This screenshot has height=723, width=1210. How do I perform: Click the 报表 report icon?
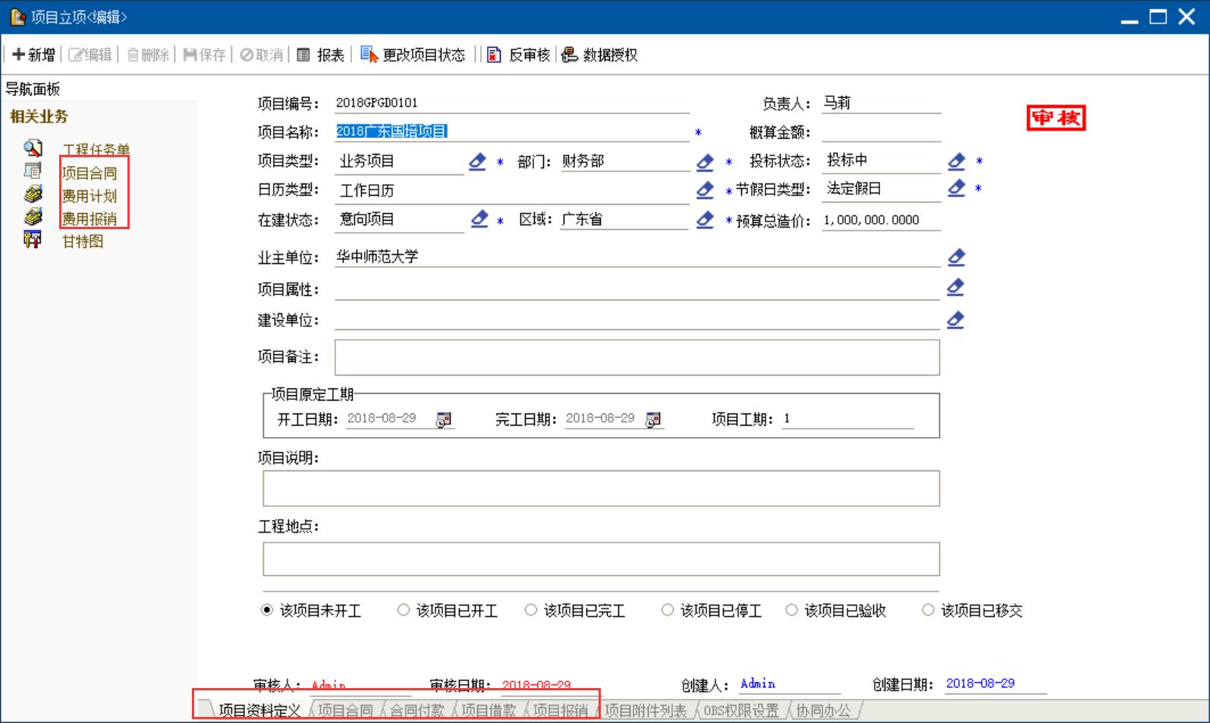point(303,55)
